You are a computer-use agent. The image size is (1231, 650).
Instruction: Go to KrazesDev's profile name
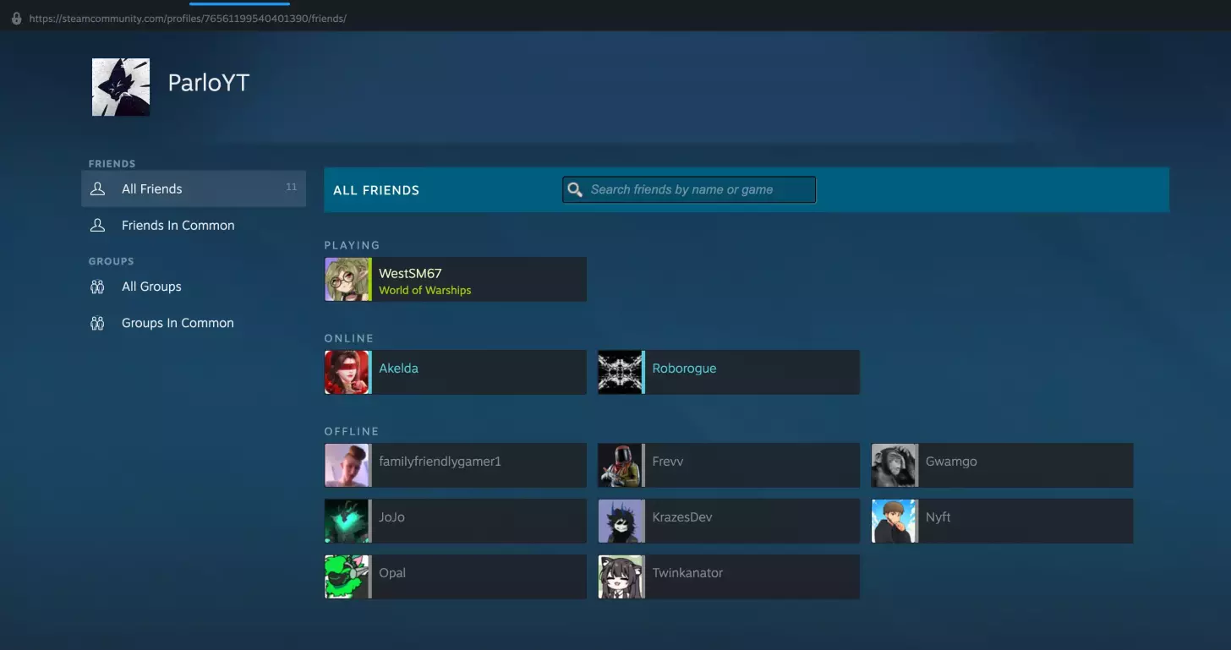[682, 517]
